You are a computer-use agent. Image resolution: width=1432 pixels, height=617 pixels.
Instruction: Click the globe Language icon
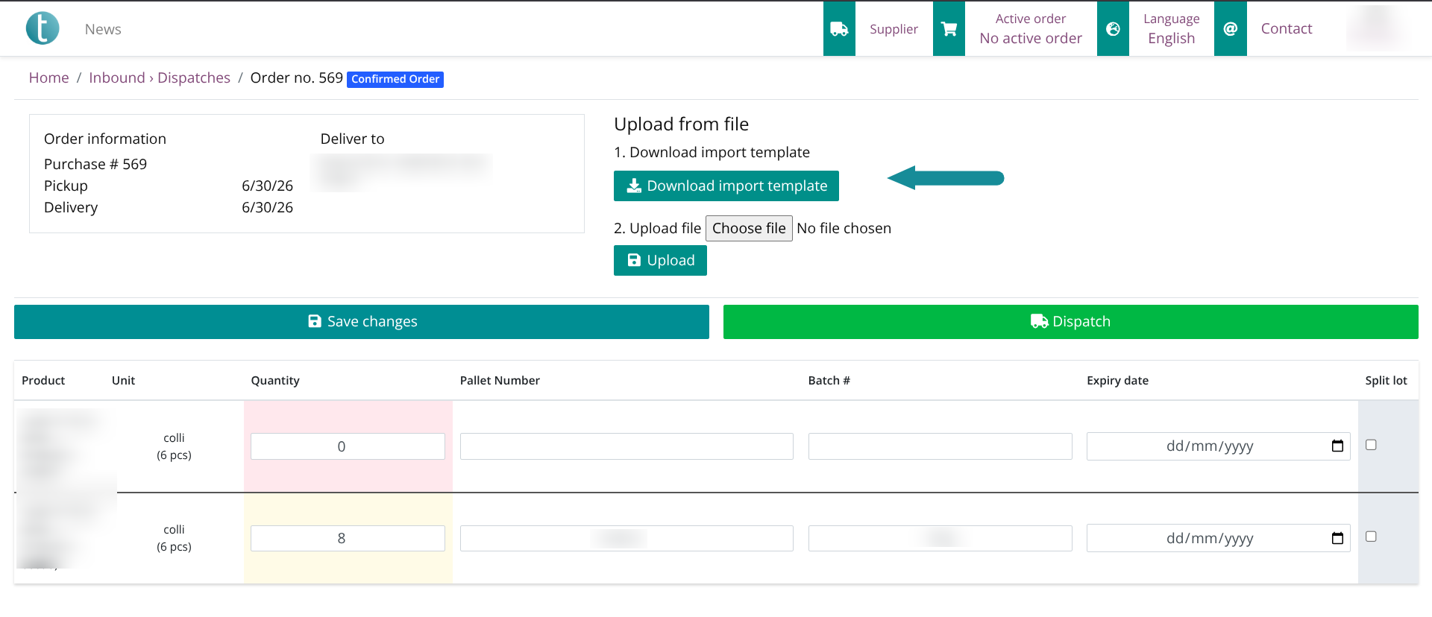(1113, 28)
